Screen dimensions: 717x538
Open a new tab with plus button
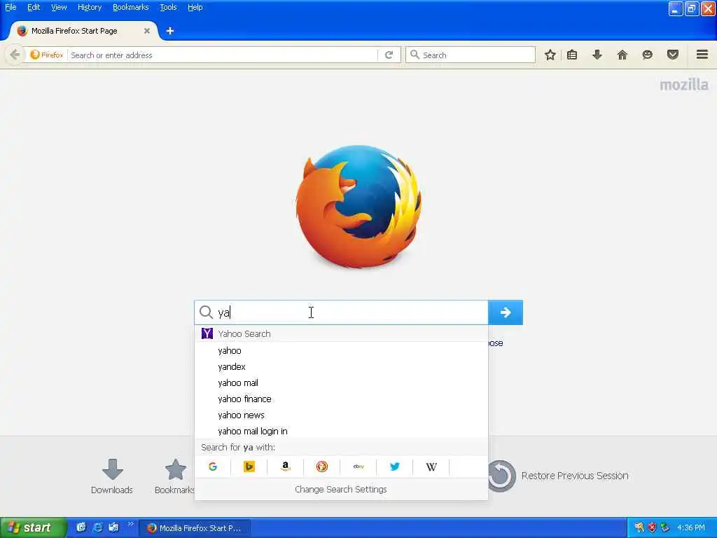click(169, 31)
